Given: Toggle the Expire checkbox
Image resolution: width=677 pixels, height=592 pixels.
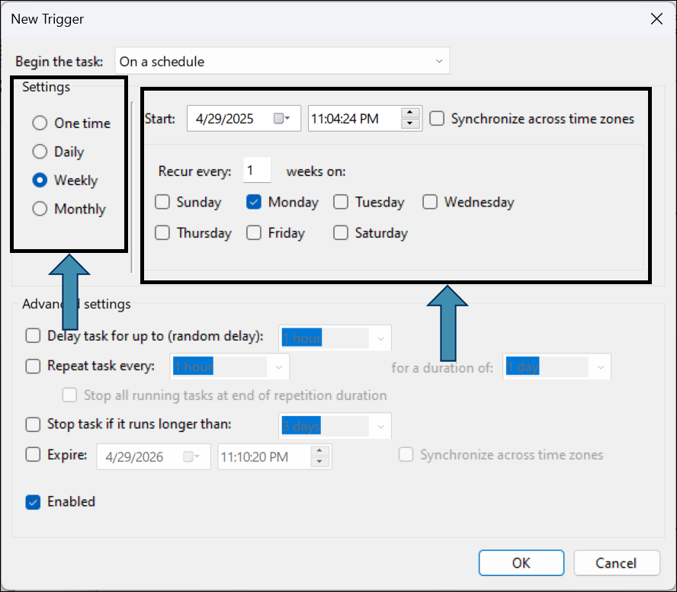Looking at the screenshot, I should [34, 455].
